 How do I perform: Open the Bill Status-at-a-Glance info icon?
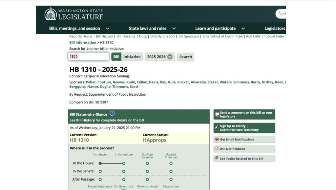(x=112, y=113)
